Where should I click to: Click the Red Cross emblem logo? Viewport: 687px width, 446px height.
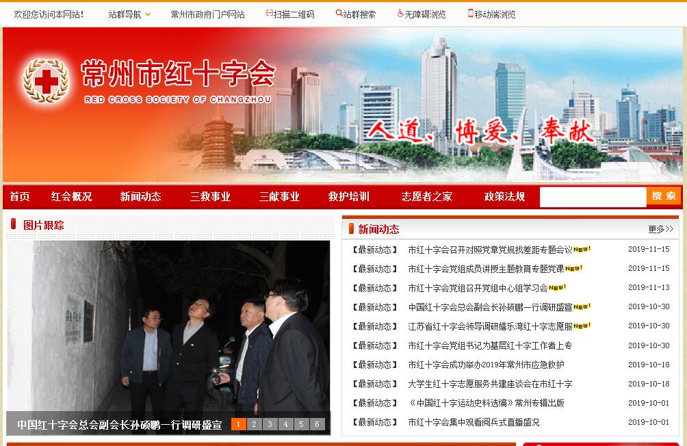coord(46,81)
